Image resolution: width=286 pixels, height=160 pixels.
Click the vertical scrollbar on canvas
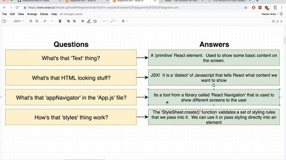point(285,41)
